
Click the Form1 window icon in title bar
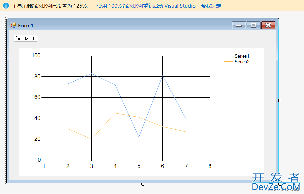13,25
